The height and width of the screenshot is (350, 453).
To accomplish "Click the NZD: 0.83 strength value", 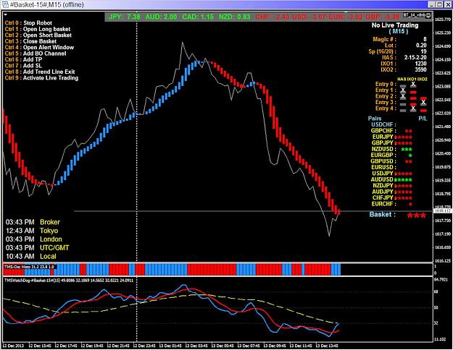I will pyautogui.click(x=234, y=17).
